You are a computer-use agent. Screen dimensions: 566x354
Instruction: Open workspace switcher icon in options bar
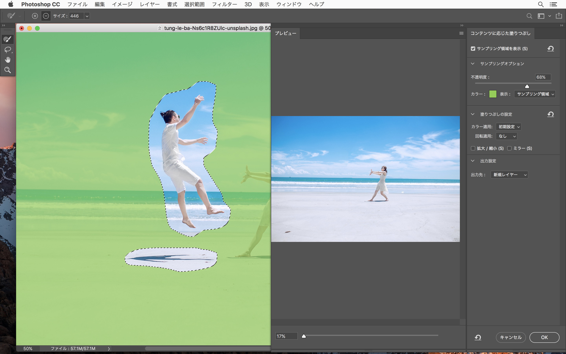541,16
